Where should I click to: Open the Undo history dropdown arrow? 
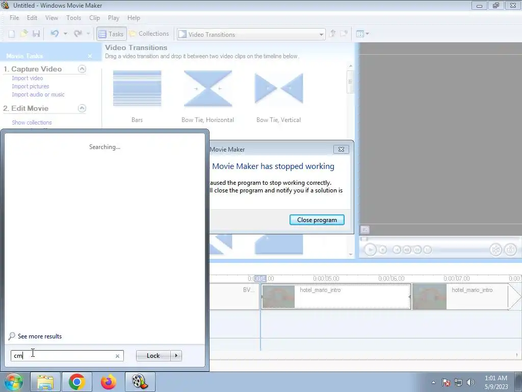pyautogui.click(x=65, y=34)
